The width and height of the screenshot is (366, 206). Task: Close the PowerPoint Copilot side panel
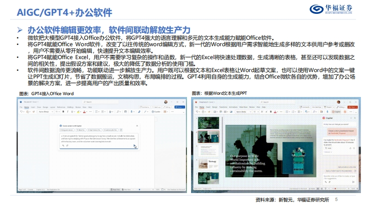[355, 118]
